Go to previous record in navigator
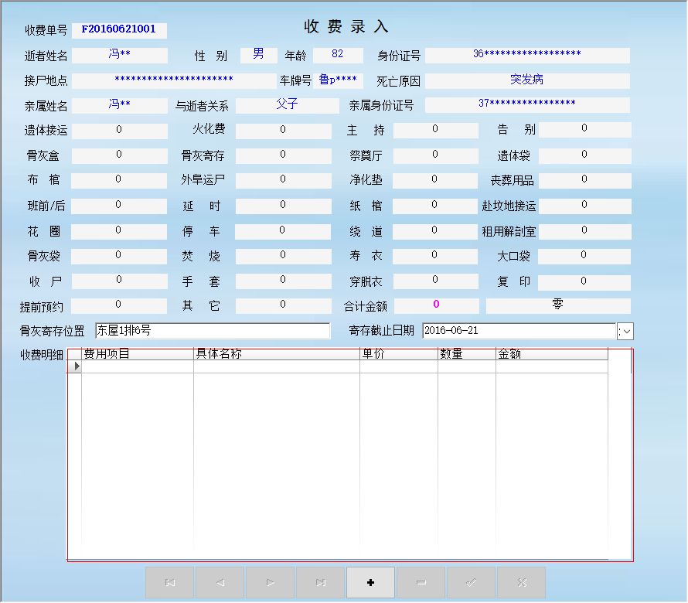This screenshot has width=688, height=603. pyautogui.click(x=220, y=582)
